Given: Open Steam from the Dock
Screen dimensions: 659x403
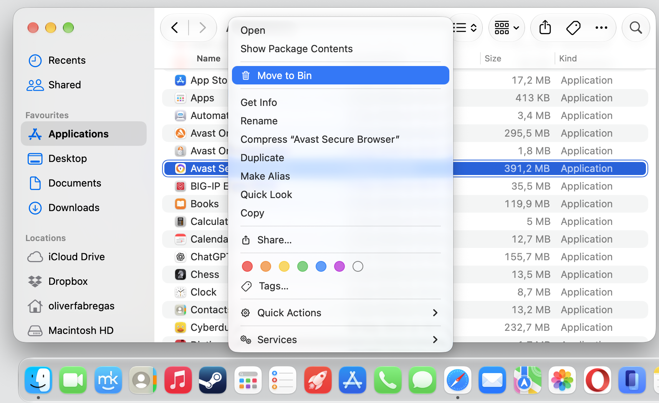Looking at the screenshot, I should tap(213, 380).
